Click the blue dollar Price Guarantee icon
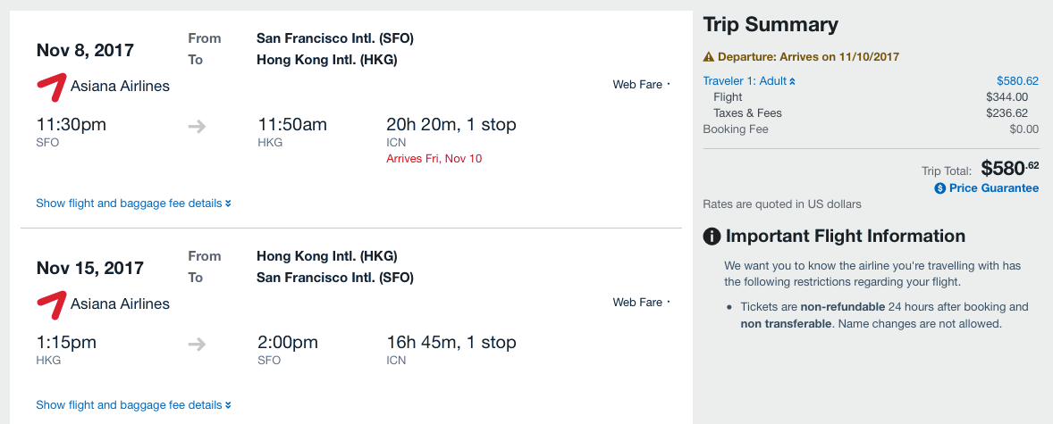1053x424 pixels. click(939, 188)
